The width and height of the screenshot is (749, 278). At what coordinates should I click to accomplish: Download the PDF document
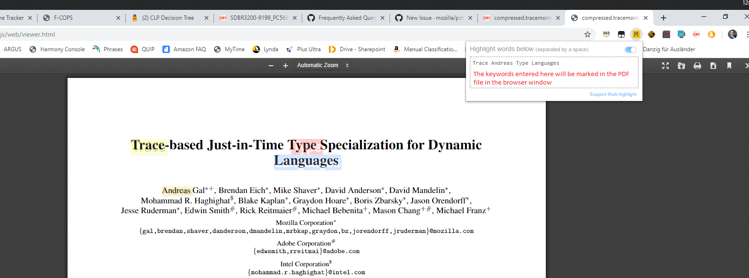point(713,66)
